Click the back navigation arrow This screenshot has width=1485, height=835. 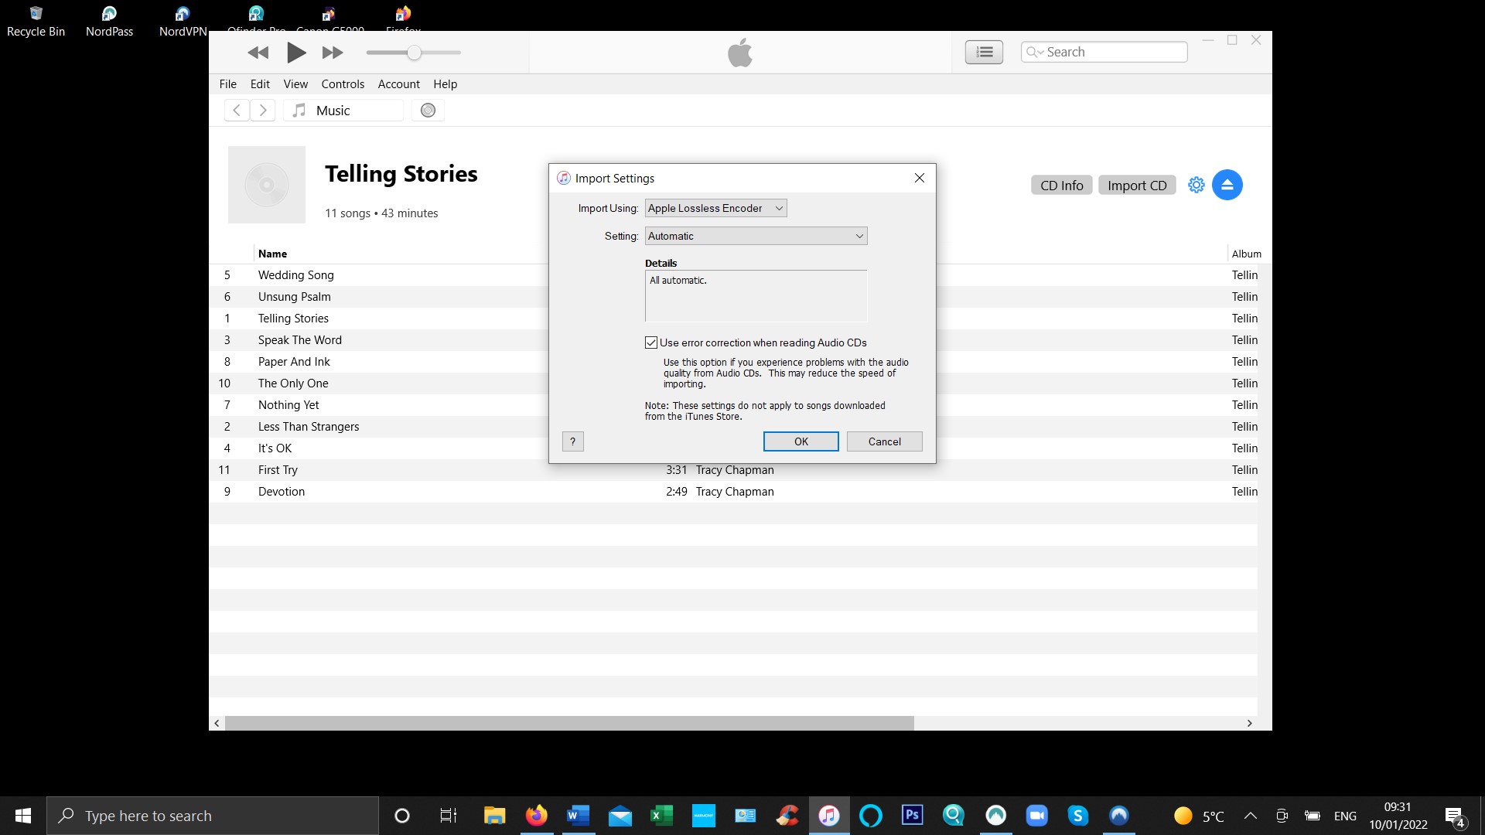pyautogui.click(x=237, y=111)
